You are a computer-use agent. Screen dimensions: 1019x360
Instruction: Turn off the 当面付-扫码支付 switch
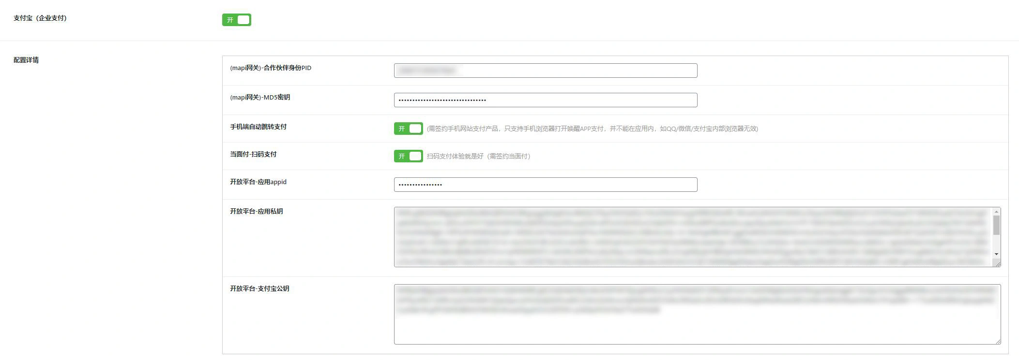(x=408, y=156)
